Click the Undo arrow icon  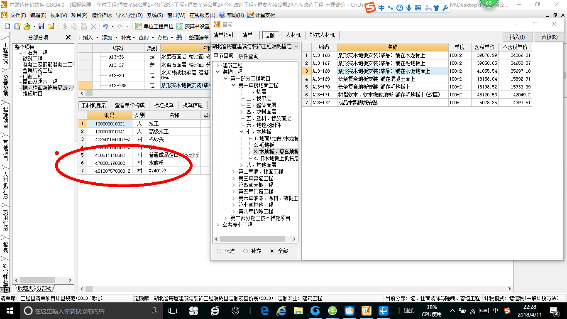tap(105, 26)
